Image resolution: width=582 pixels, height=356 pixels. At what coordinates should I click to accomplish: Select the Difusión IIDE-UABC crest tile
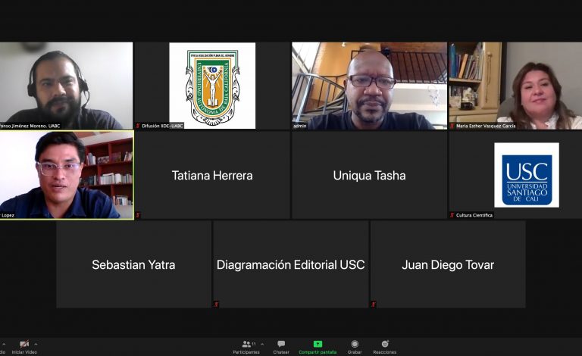point(212,85)
